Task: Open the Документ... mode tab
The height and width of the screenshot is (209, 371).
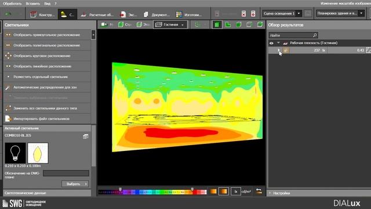Action: pyautogui.click(x=157, y=15)
